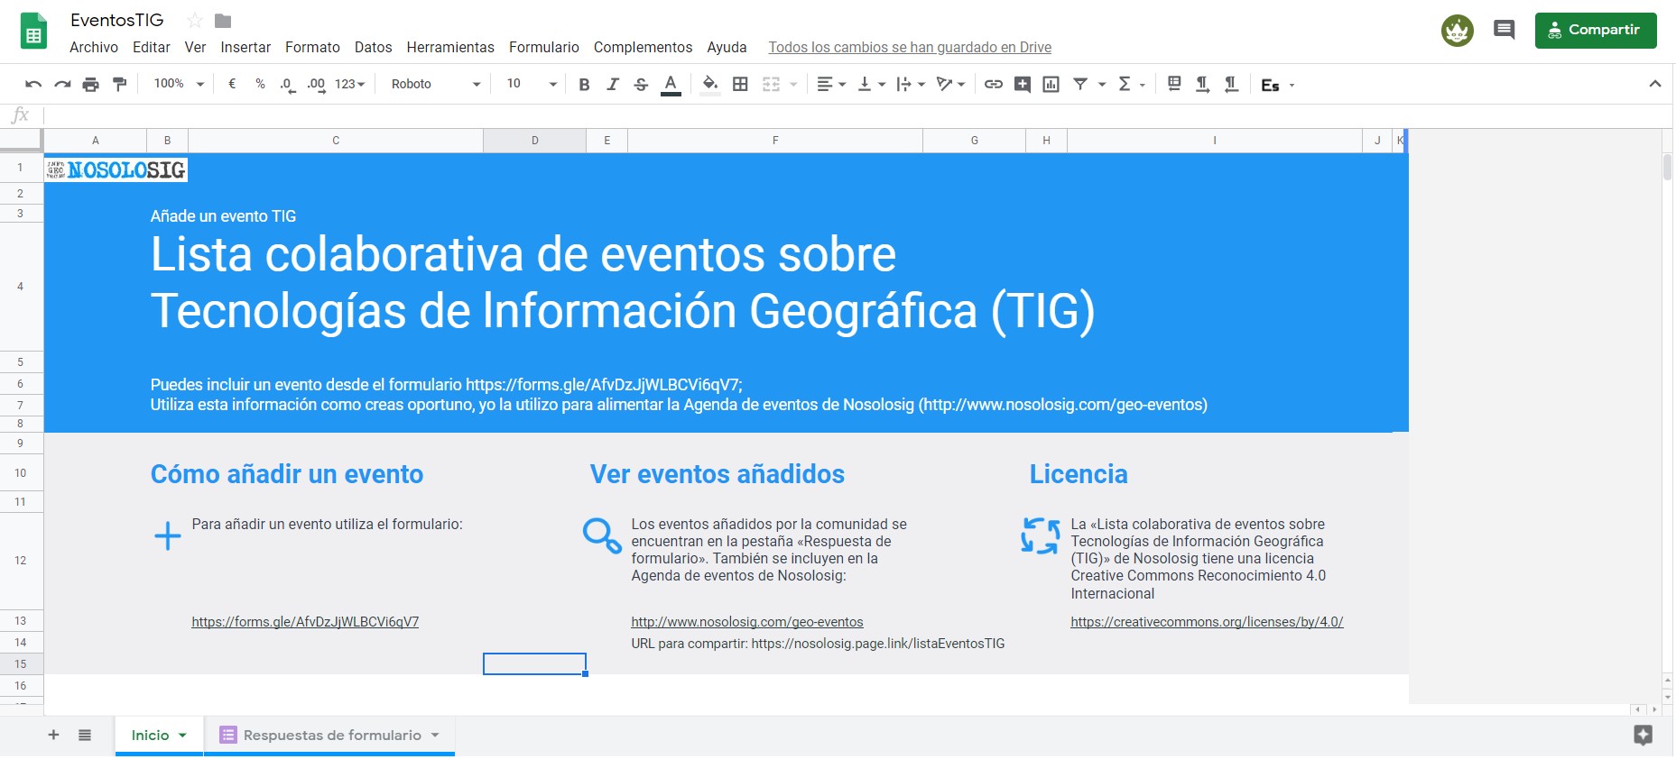Format cell as Euro currency
1676x759 pixels.
[x=232, y=84]
